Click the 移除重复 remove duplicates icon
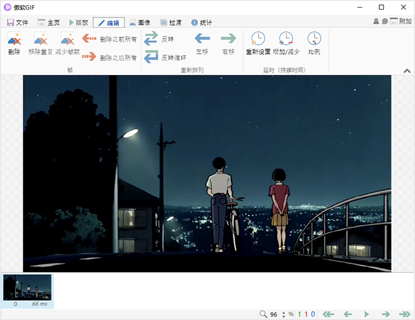Image resolution: width=415 pixels, height=320 pixels. point(40,39)
